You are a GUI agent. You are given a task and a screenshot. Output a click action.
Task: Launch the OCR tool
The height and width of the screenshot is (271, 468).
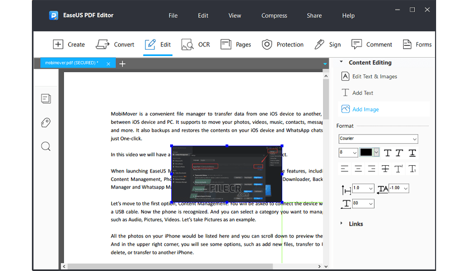[x=195, y=44]
